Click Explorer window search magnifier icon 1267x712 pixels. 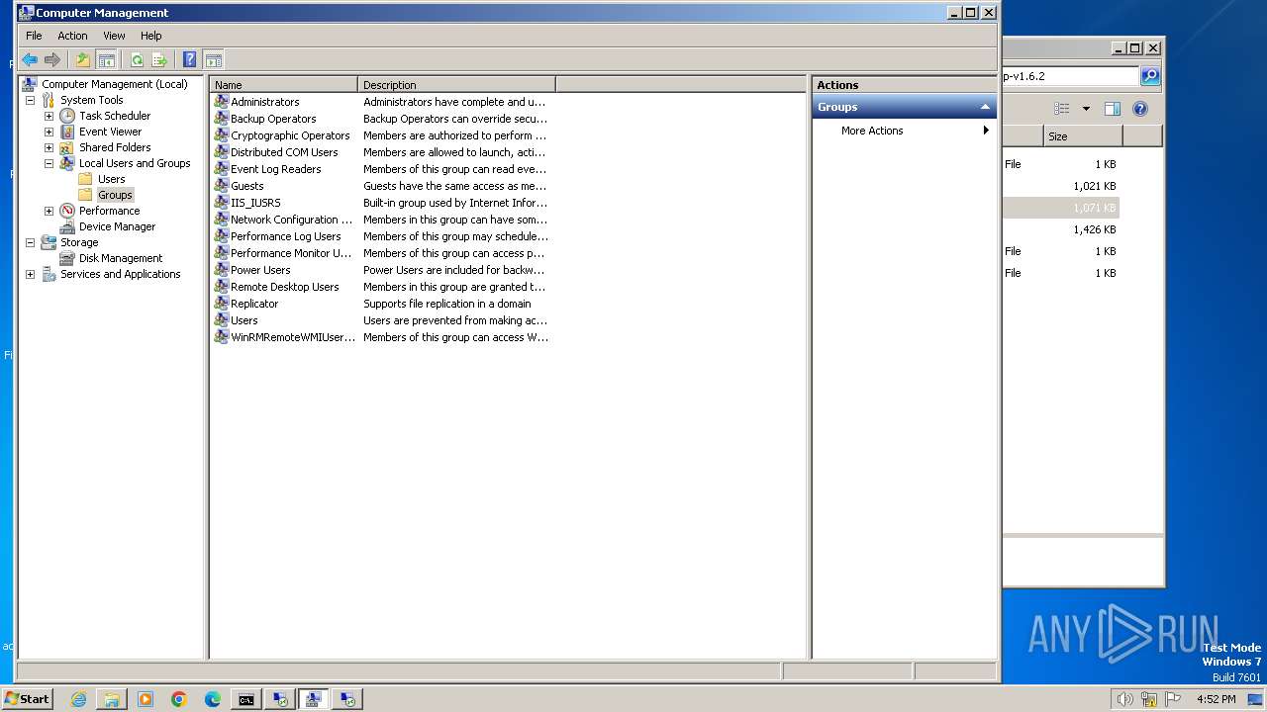tap(1149, 76)
